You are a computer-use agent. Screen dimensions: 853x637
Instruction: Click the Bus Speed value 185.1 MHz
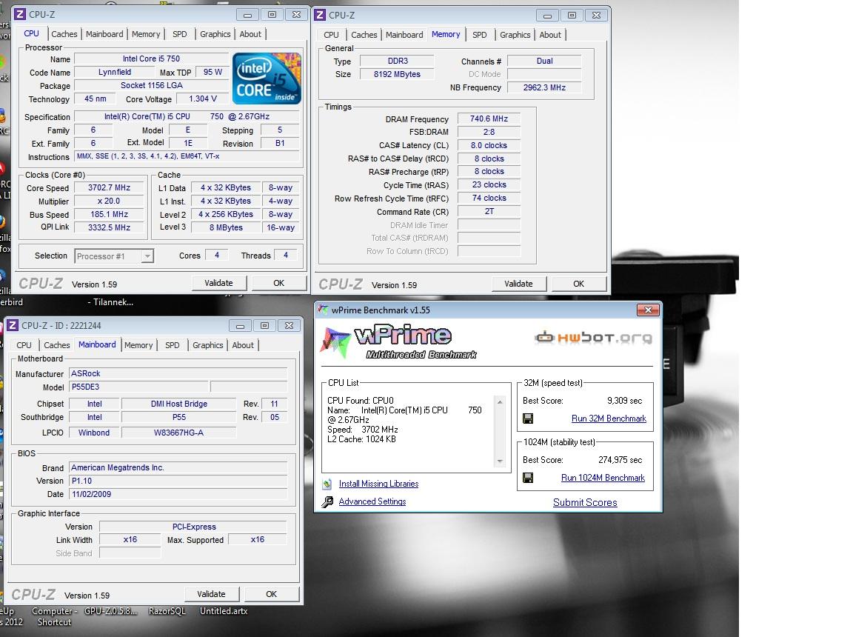pos(110,214)
